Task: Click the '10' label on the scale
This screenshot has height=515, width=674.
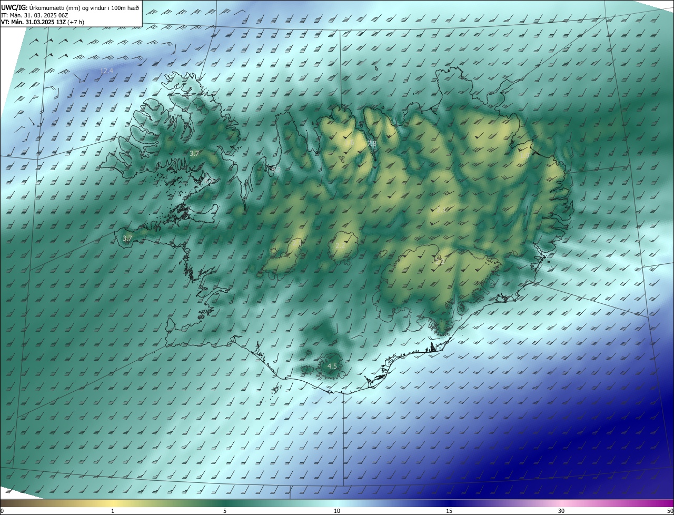Action: pos(337,511)
